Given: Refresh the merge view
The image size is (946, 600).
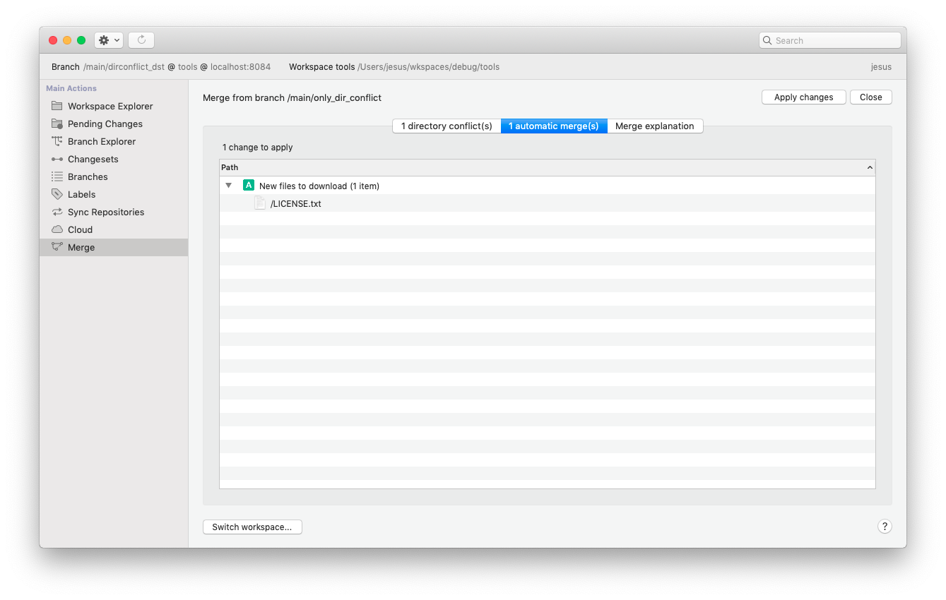Looking at the screenshot, I should click(x=141, y=40).
